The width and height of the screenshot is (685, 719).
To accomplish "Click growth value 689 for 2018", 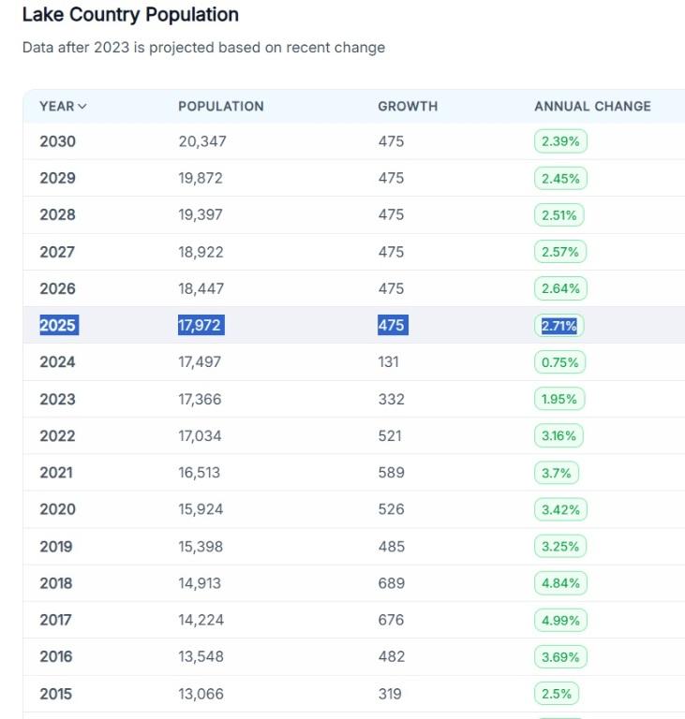I will (x=392, y=583).
